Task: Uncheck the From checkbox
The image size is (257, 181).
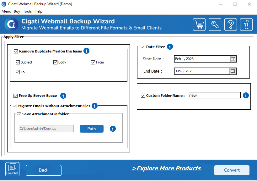Action: [93, 62]
